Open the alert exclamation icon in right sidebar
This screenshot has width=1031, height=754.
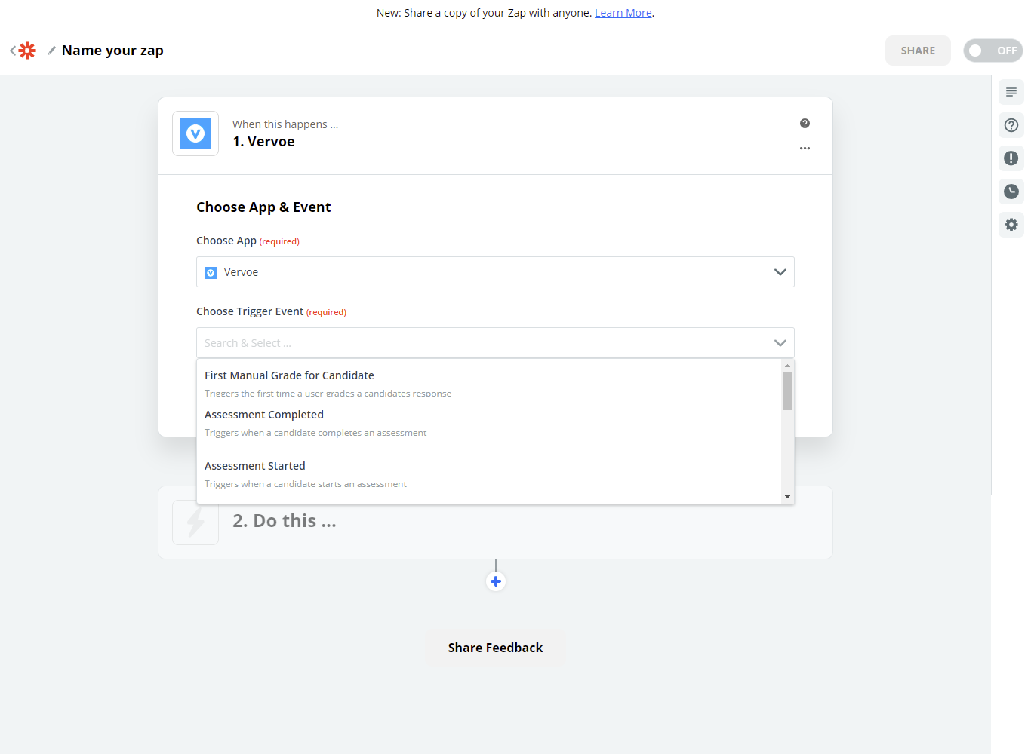click(1011, 158)
